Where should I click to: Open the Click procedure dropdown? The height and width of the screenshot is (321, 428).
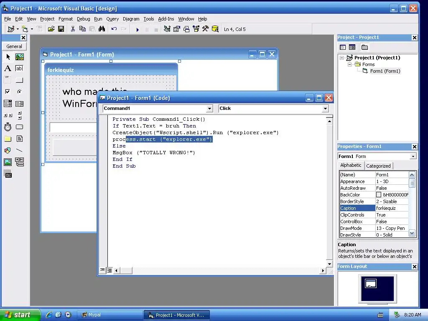(x=325, y=109)
